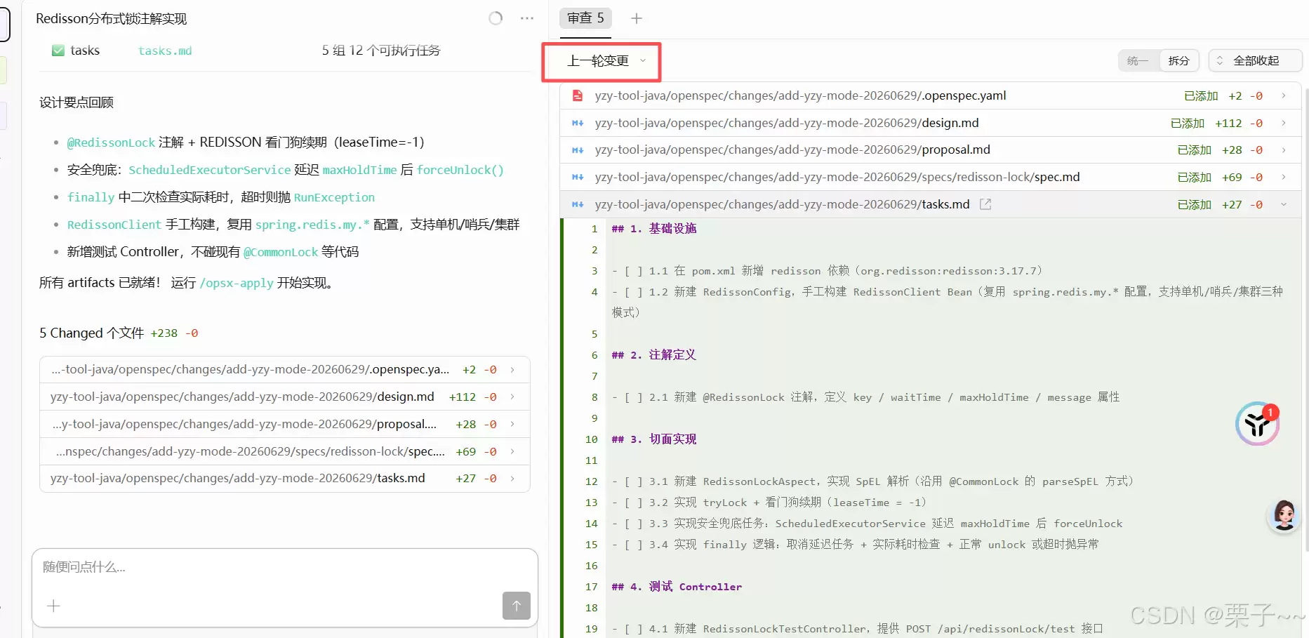
Task: Open the tasks.md link in chat
Action: [x=165, y=51]
